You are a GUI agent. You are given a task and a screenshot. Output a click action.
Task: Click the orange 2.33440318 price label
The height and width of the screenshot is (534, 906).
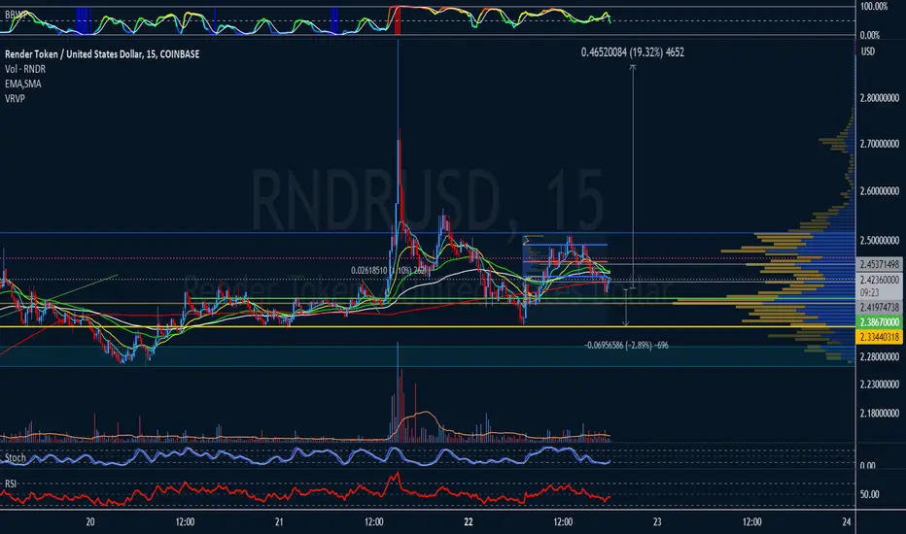879,337
